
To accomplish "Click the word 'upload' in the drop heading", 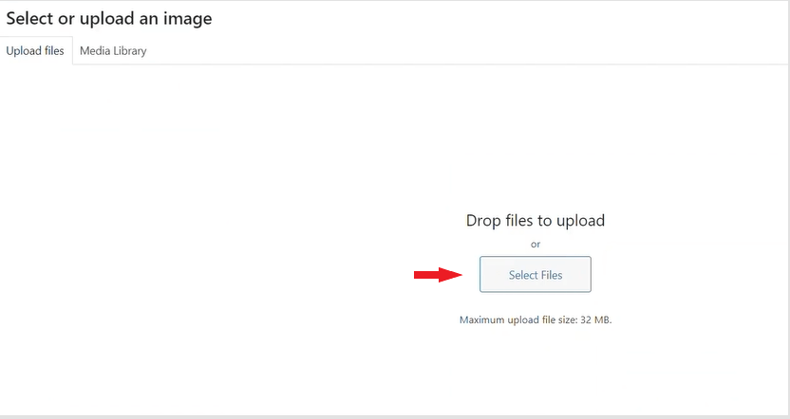I will click(580, 221).
